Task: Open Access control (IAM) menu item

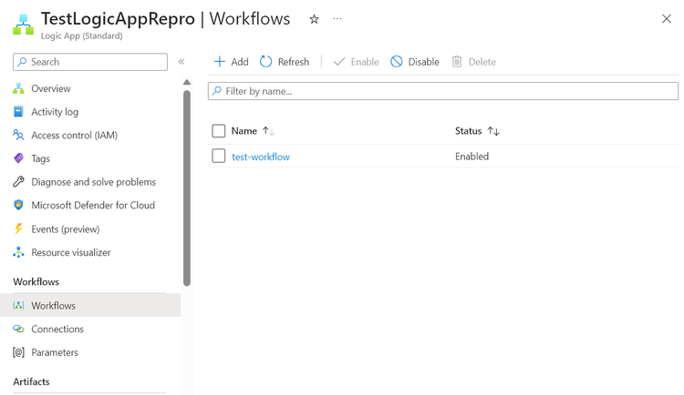Action: (74, 136)
